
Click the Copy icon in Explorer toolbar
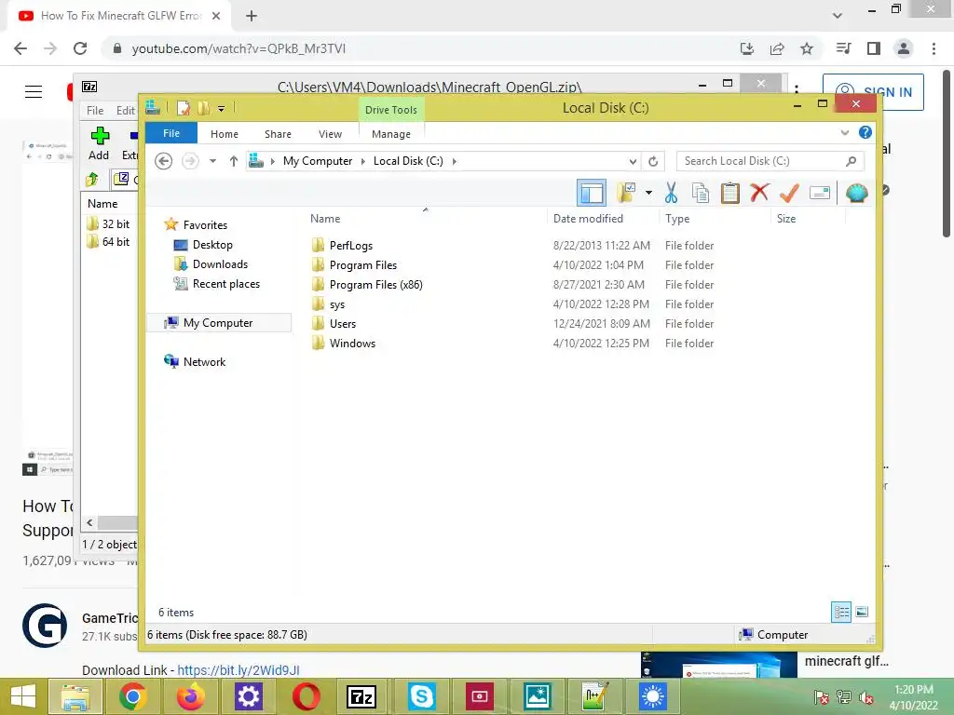[701, 194]
